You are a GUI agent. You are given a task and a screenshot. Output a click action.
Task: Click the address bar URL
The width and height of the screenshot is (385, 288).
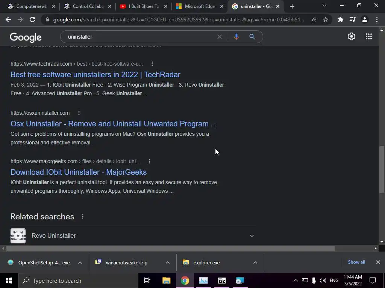(x=179, y=19)
